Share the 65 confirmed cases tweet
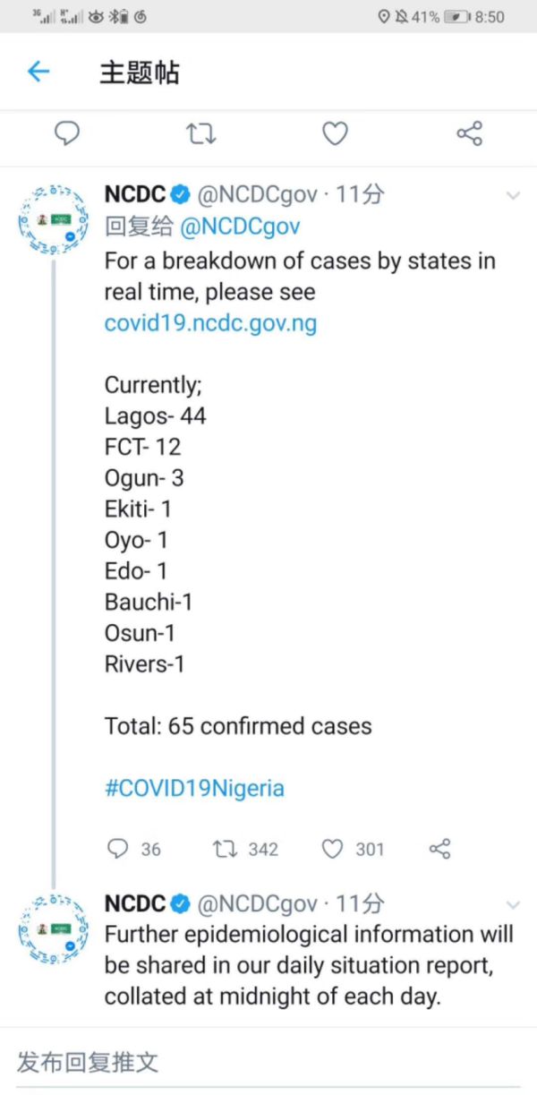 tap(439, 849)
